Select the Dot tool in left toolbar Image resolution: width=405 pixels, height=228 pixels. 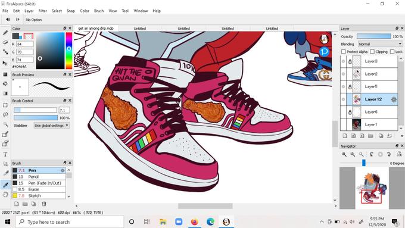pyautogui.click(x=5, y=52)
